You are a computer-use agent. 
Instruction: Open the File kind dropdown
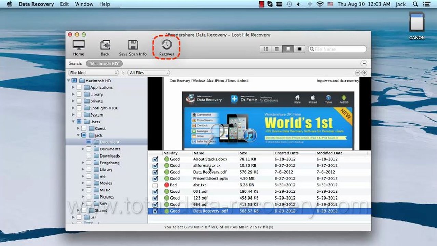[93, 73]
